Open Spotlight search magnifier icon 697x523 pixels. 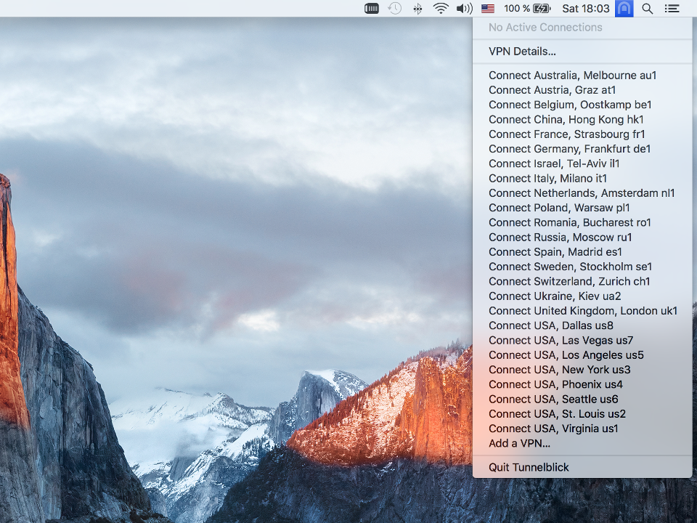647,9
